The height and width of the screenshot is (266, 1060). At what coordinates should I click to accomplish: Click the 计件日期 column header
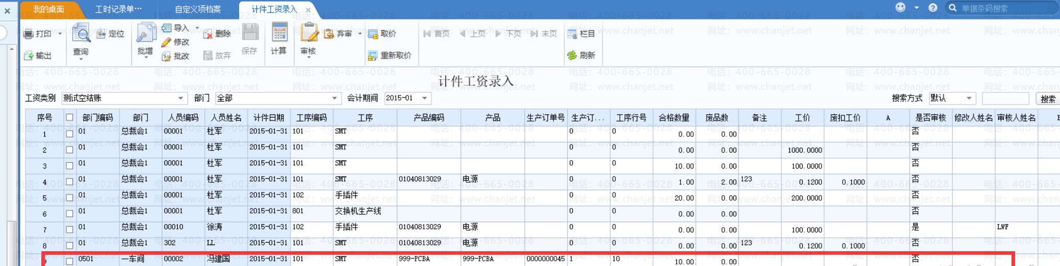[x=269, y=117]
